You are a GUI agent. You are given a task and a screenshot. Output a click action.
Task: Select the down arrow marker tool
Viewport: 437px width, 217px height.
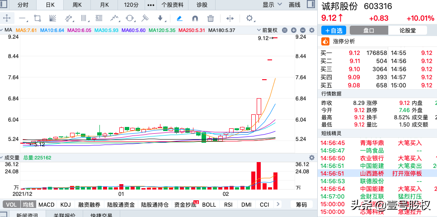[160, 18]
